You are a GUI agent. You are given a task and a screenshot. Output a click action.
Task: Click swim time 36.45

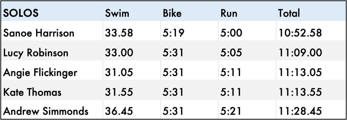pos(119,111)
